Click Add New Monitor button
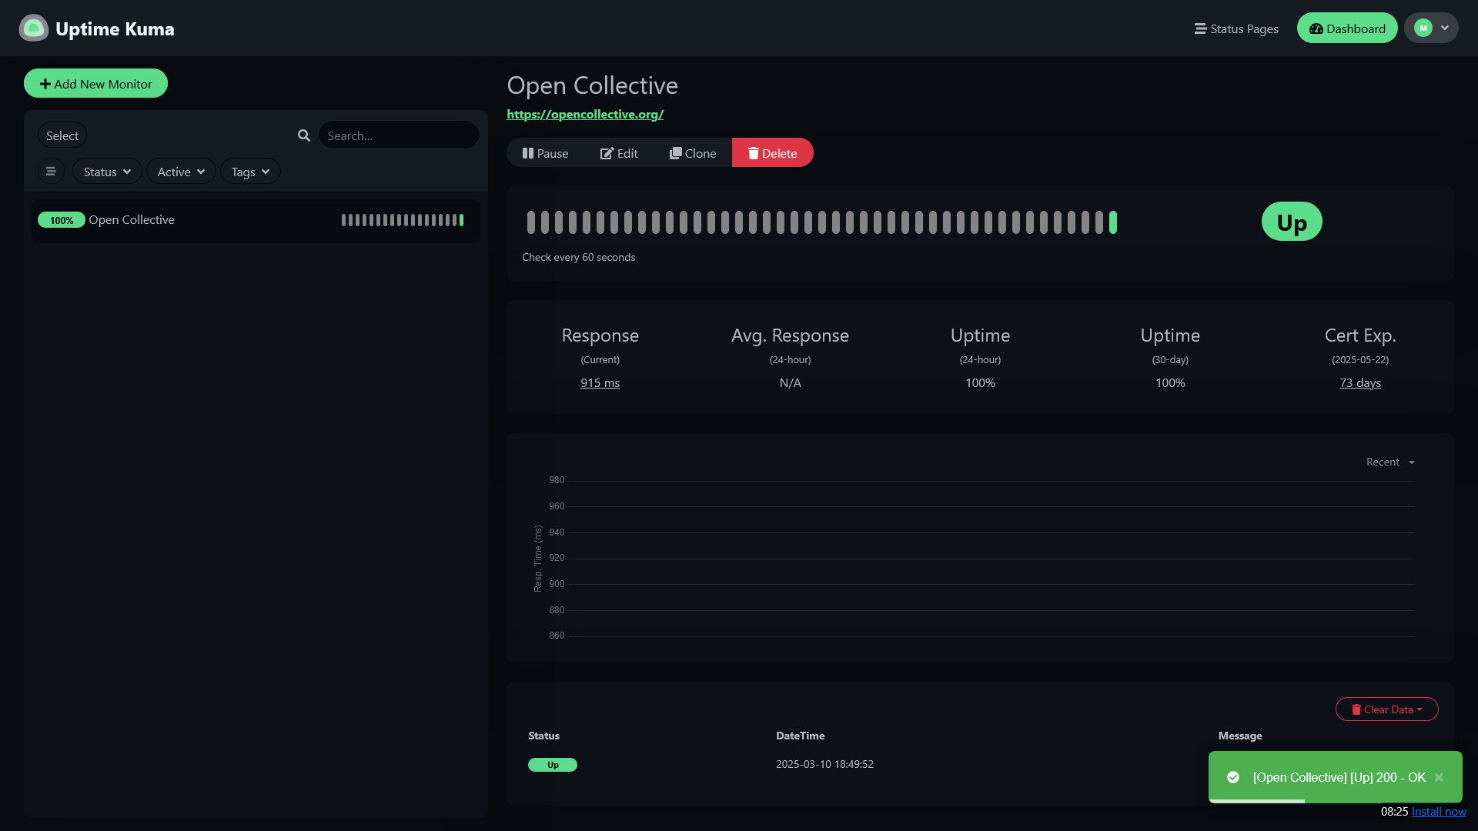 click(95, 84)
